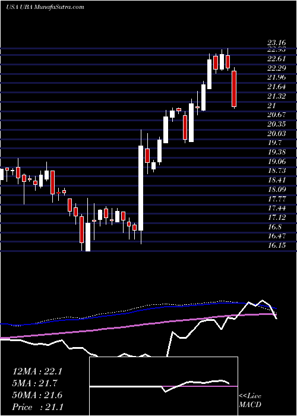Click the 50MA : 21.6 readout
This screenshot has height=416, width=297.
pos(37,395)
